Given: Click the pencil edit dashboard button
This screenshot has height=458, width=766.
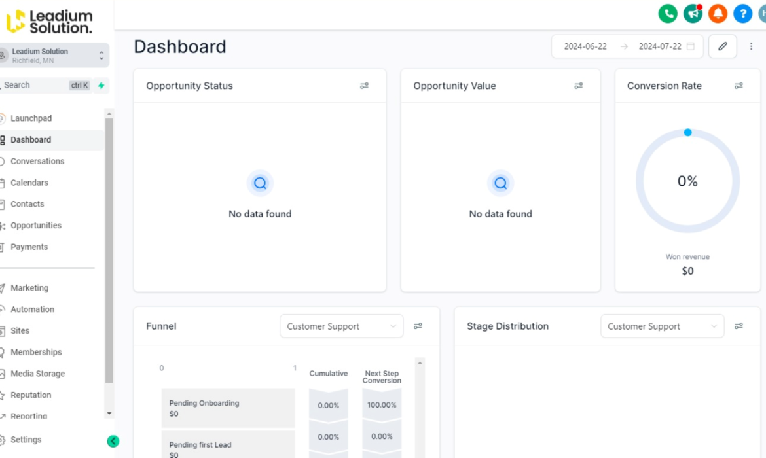Looking at the screenshot, I should point(723,46).
